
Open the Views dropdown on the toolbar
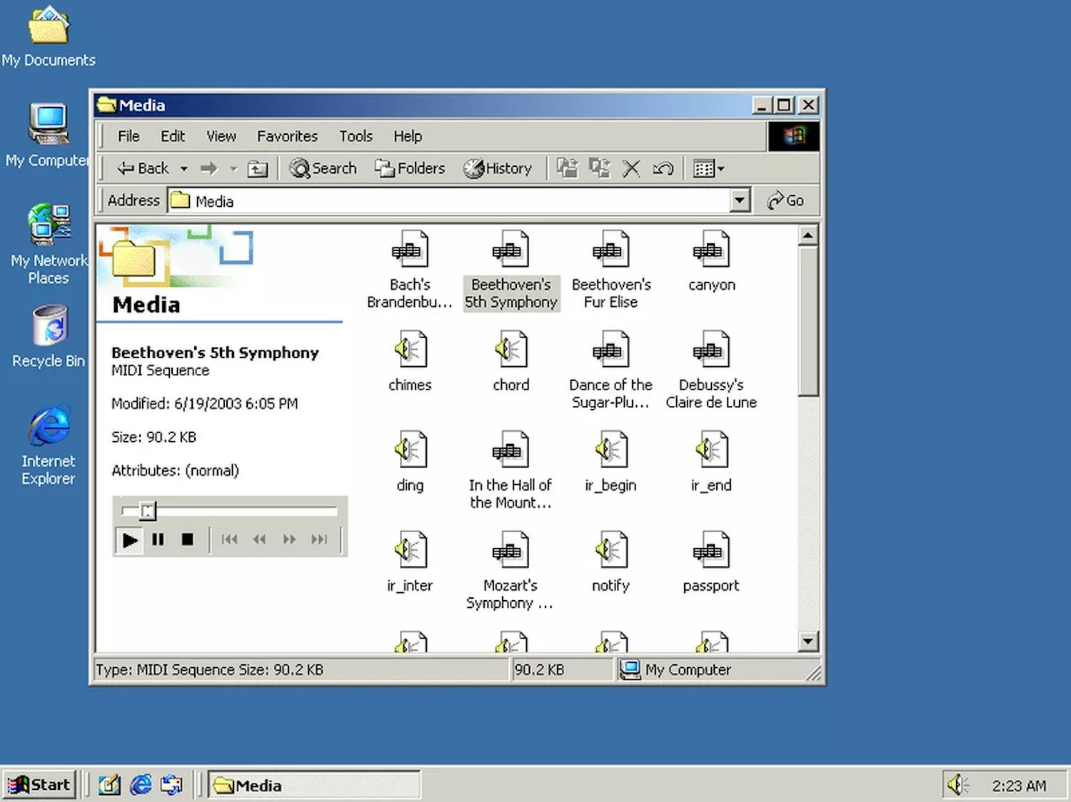720,168
